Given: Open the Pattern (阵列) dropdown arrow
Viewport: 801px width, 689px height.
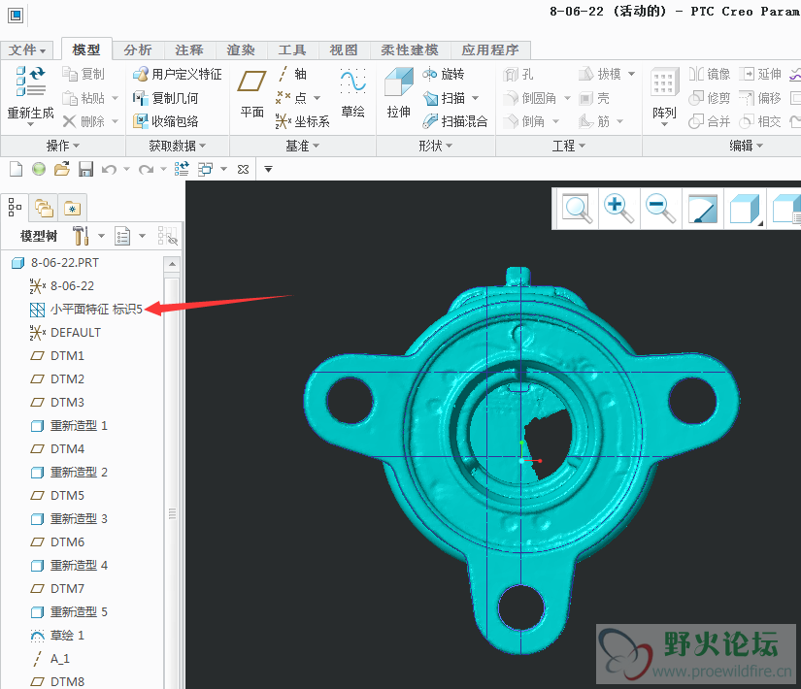Looking at the screenshot, I should [664, 124].
